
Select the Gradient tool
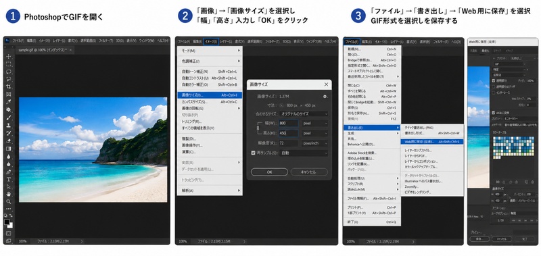[9, 149]
